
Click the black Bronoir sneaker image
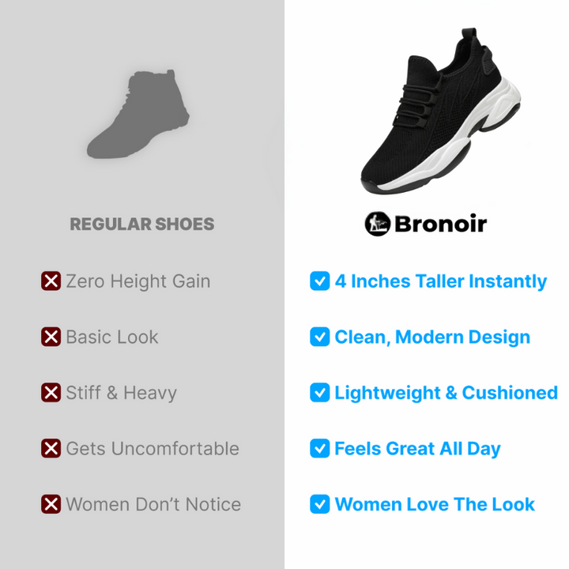(x=440, y=111)
